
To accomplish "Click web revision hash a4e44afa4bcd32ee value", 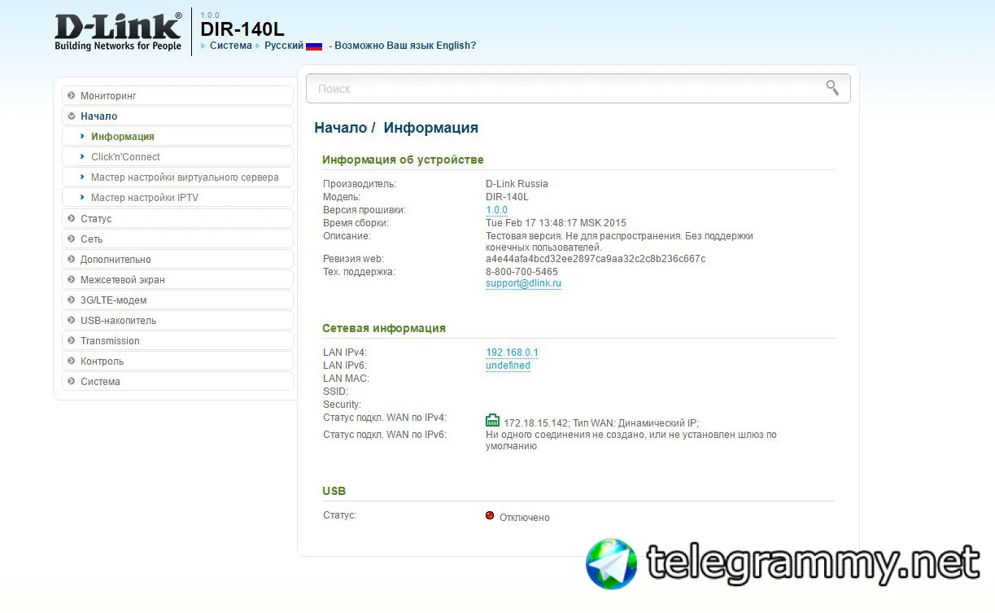I will (596, 259).
